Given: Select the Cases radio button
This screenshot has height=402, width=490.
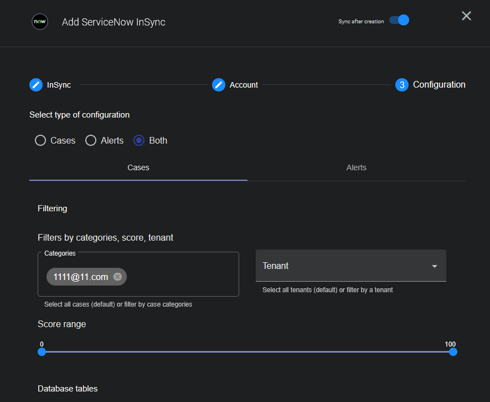Looking at the screenshot, I should coord(40,140).
